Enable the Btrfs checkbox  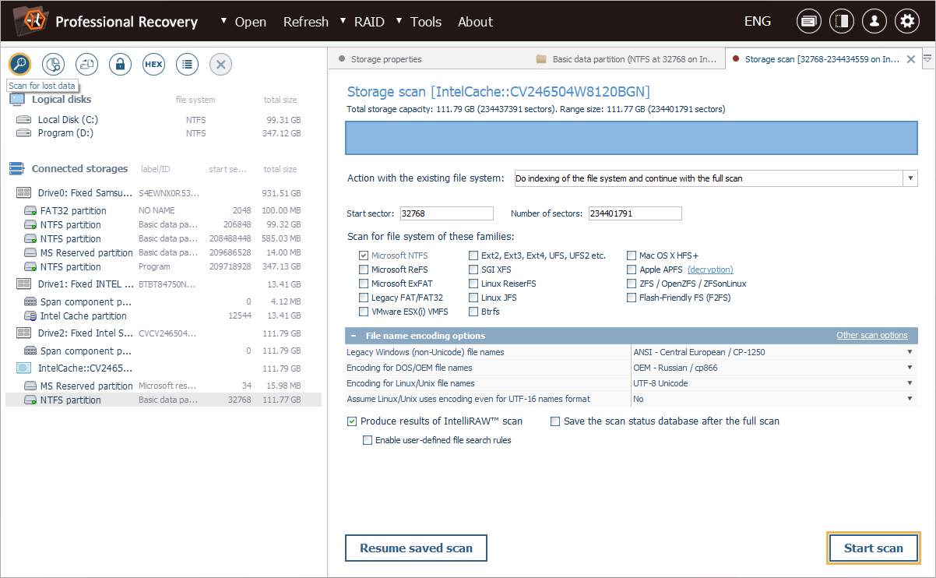[473, 312]
